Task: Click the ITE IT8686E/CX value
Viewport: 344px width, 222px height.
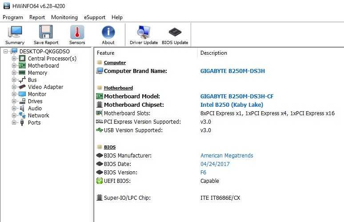Action: tap(220, 198)
